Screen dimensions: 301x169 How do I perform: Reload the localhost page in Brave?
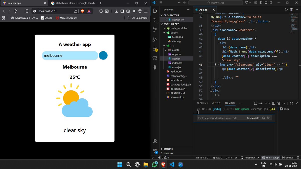coord(16,11)
